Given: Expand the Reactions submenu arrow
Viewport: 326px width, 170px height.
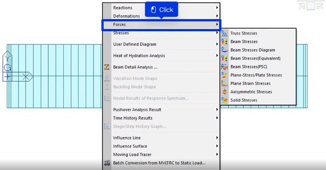Looking at the screenshot, I should point(217,8).
